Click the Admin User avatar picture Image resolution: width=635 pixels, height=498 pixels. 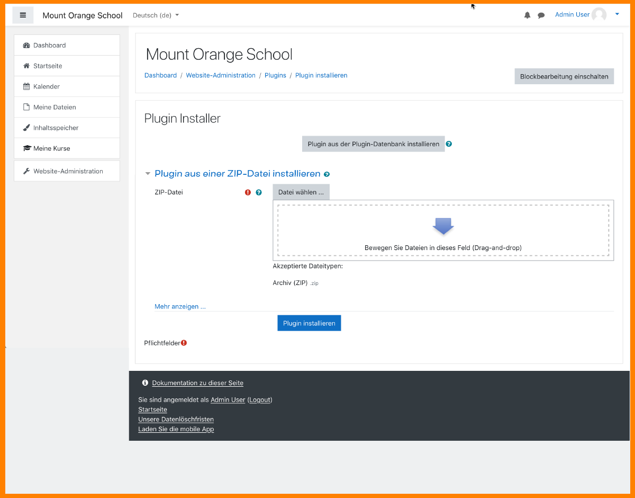coord(599,15)
